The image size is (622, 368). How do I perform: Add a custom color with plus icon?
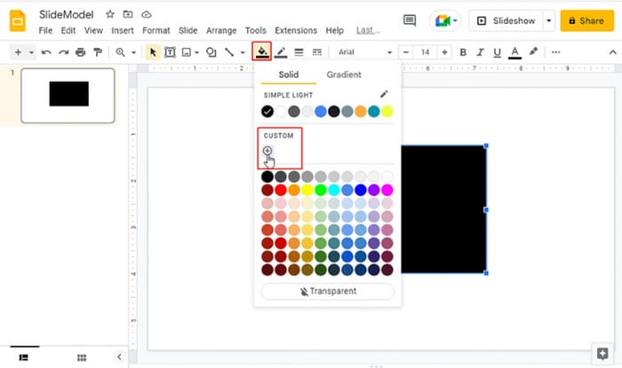click(x=267, y=151)
